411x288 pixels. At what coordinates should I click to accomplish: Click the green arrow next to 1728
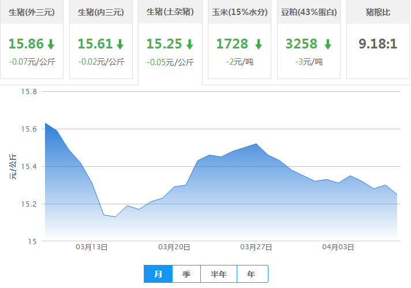tap(258, 44)
